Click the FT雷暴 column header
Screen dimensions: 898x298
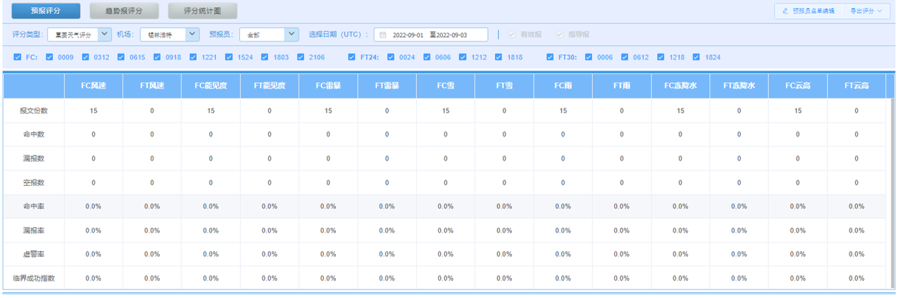387,86
